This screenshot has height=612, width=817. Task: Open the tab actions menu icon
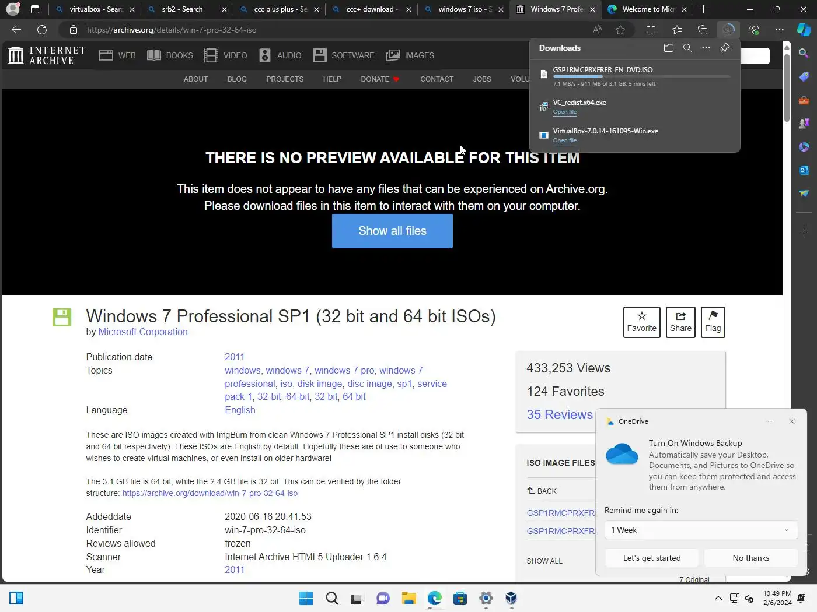[x=35, y=9]
